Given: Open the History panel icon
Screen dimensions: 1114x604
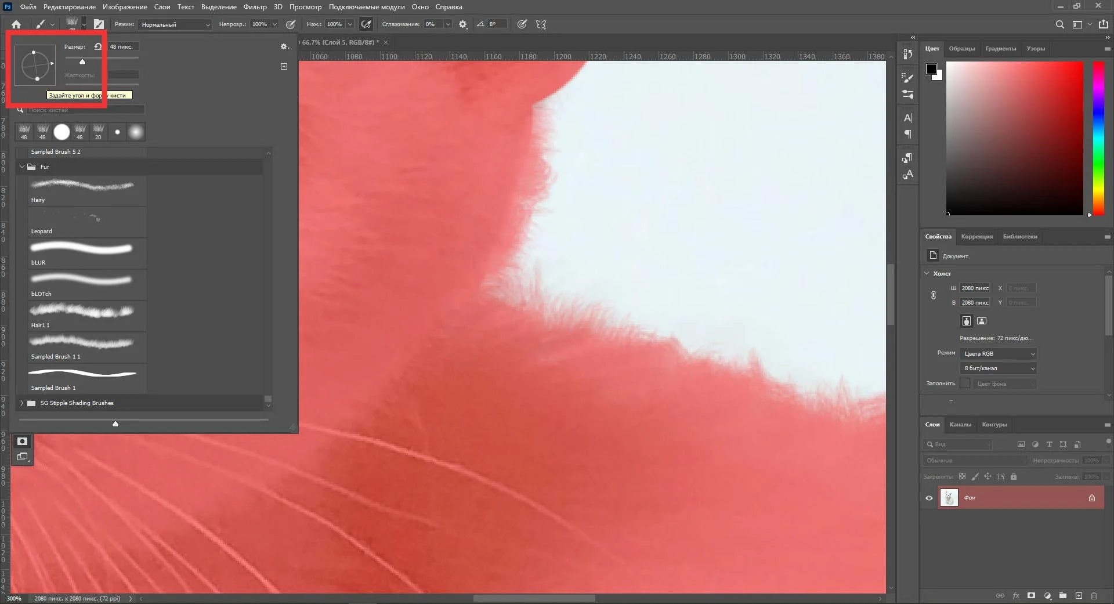Looking at the screenshot, I should click(908, 54).
